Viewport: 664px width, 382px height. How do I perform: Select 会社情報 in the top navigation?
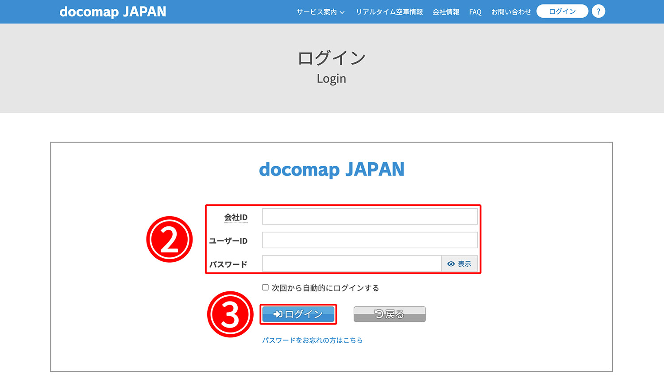coord(446,12)
